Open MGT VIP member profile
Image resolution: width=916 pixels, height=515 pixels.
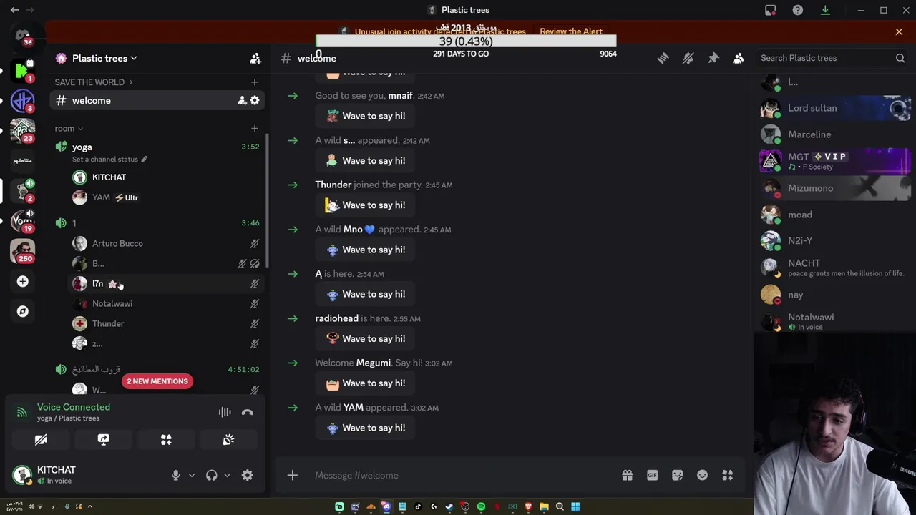coord(835,161)
